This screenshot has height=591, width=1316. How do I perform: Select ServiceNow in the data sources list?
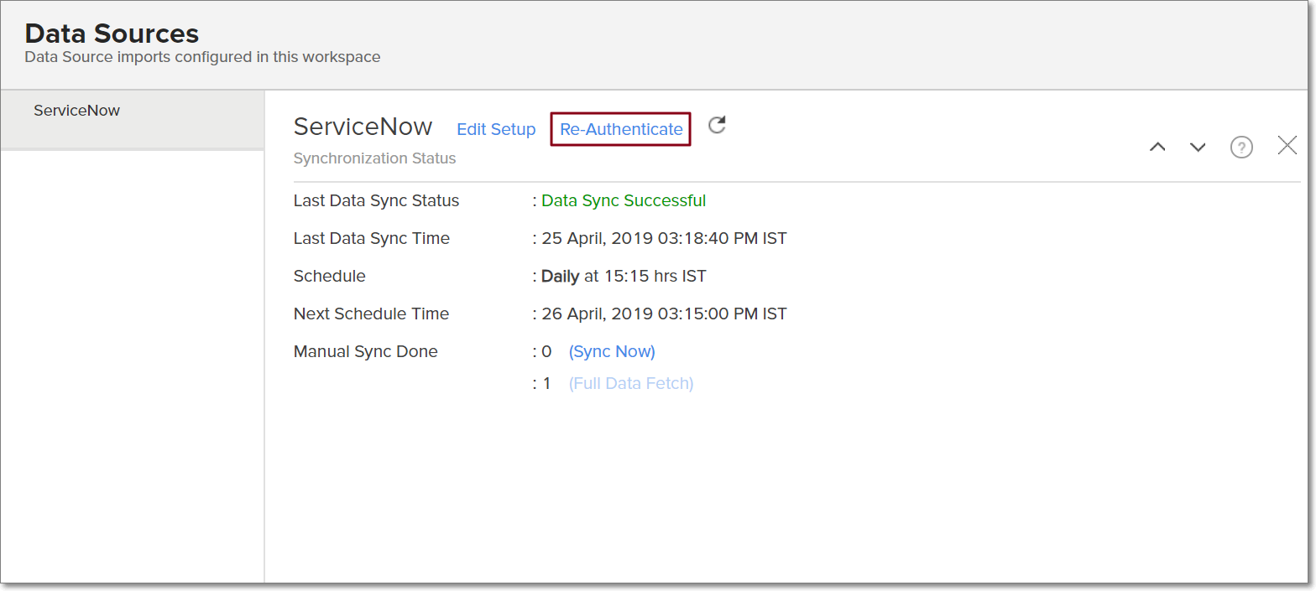[133, 120]
